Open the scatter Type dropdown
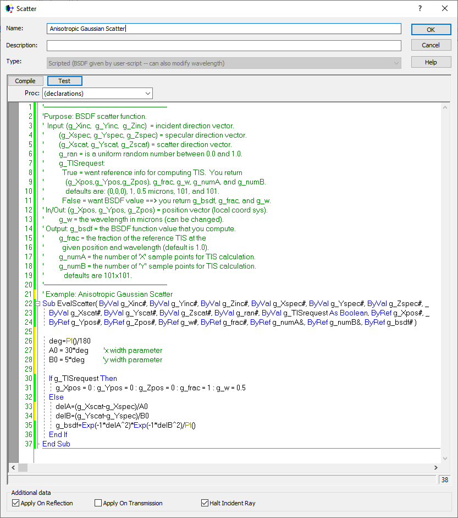Screen dimensions: 458x518 tap(224, 63)
